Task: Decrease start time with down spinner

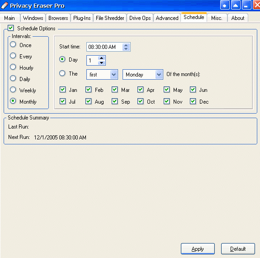Action: coord(126,49)
